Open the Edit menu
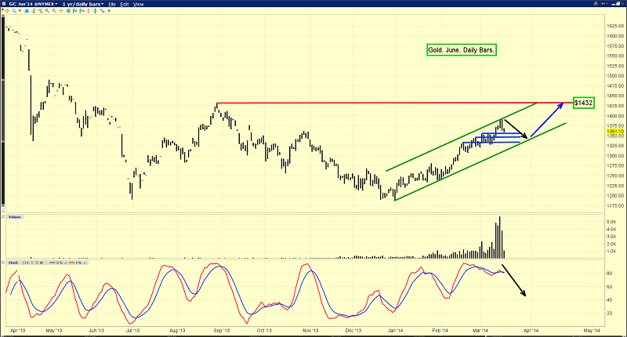 click(x=125, y=4)
